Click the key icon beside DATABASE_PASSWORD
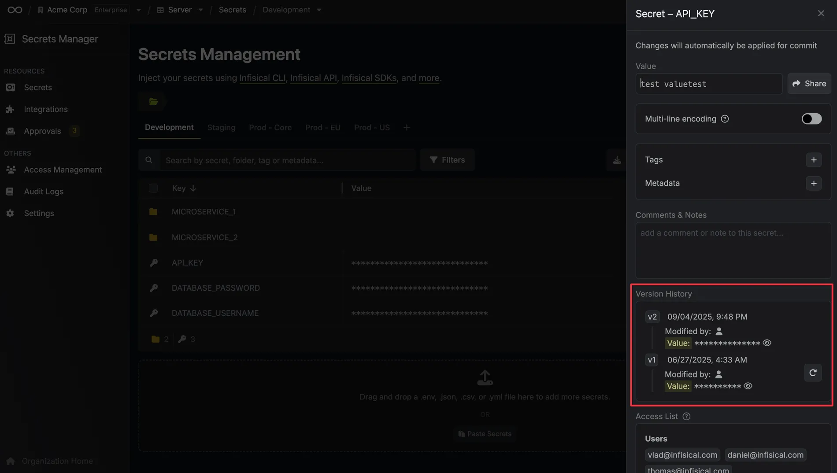The height and width of the screenshot is (473, 837). 153,288
